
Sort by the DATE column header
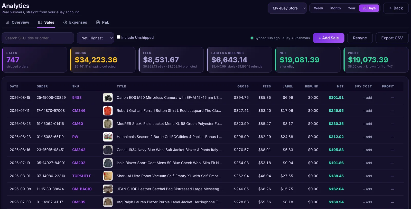click(14, 87)
